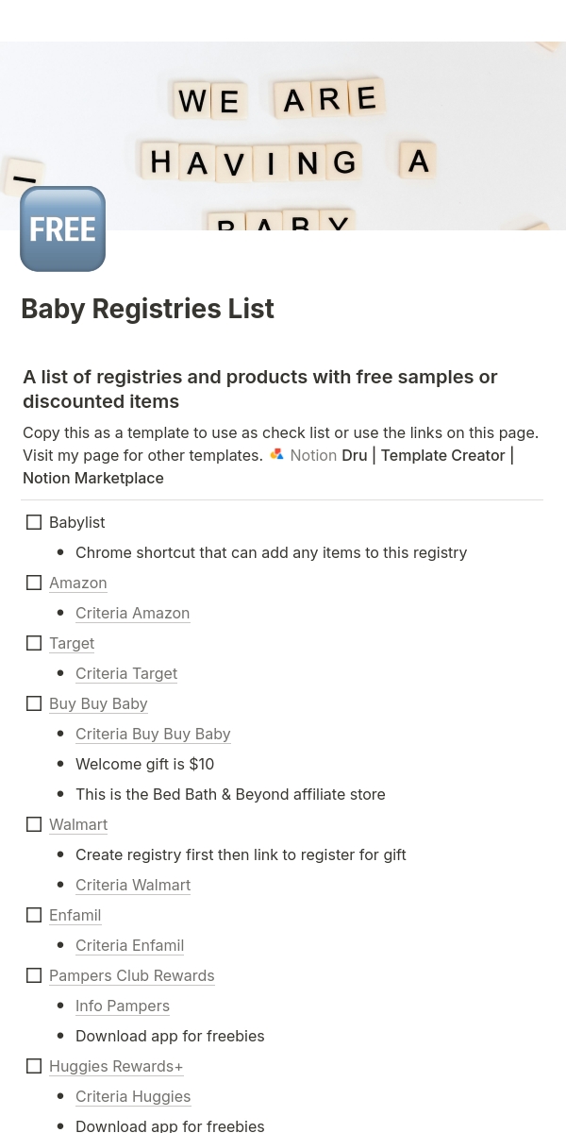Viewport: 566px width, 1133px height.
Task: Check the Enfamil checkbox
Action: (34, 915)
